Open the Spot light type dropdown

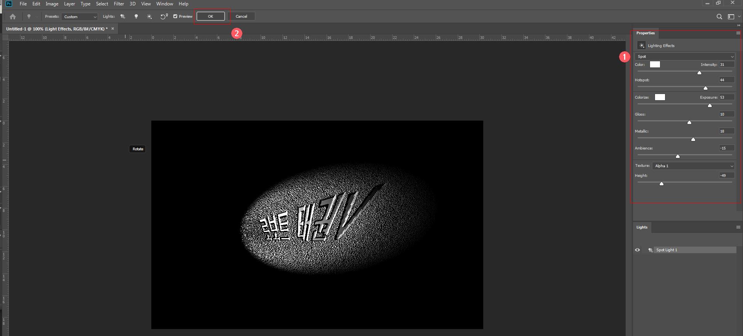point(685,56)
